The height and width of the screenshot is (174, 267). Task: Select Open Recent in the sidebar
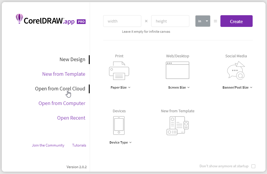tap(71, 118)
